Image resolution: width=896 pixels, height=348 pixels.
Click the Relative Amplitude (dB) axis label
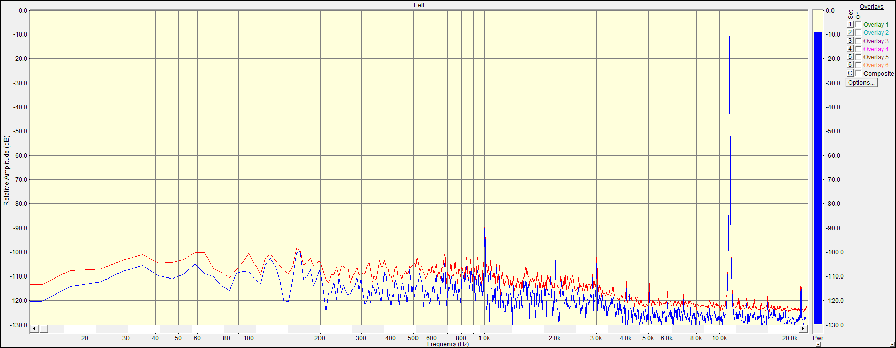(6, 170)
